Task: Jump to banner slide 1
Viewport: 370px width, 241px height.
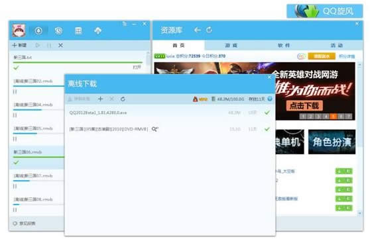Action: [x=303, y=117]
